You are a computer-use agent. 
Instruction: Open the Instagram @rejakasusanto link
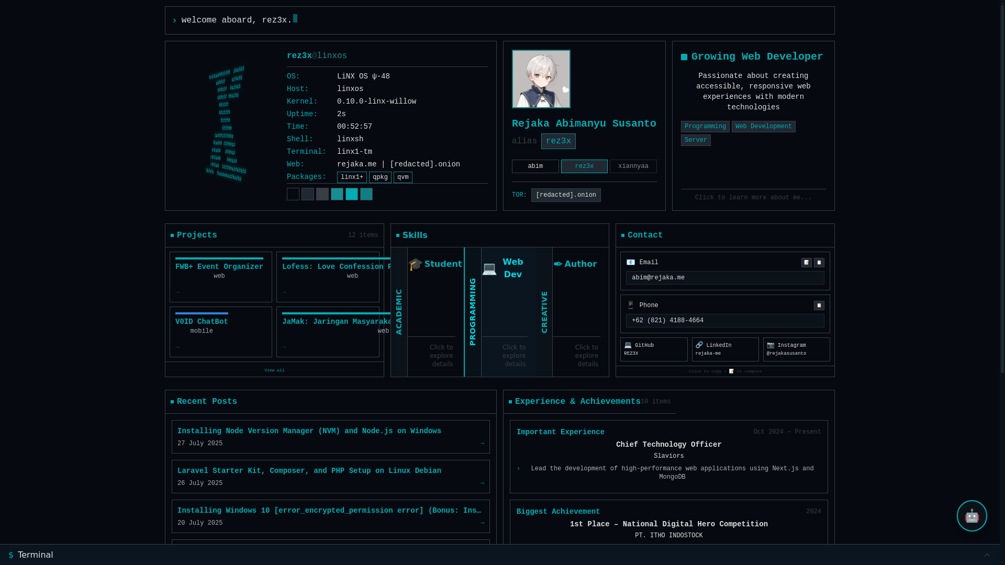(x=796, y=349)
